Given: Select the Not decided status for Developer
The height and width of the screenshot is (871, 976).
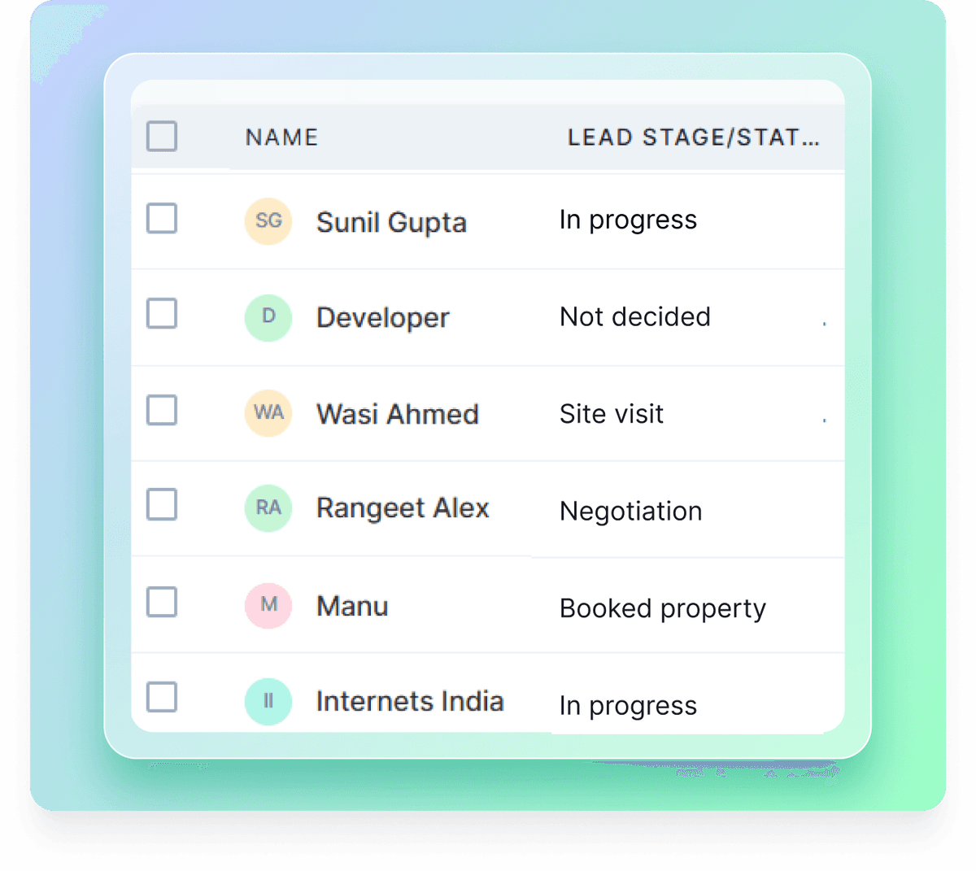Looking at the screenshot, I should (635, 317).
